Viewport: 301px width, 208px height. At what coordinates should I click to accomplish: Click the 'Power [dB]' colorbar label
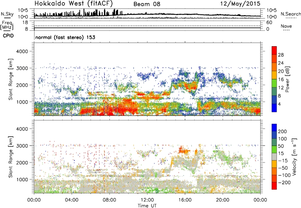click(x=287, y=79)
